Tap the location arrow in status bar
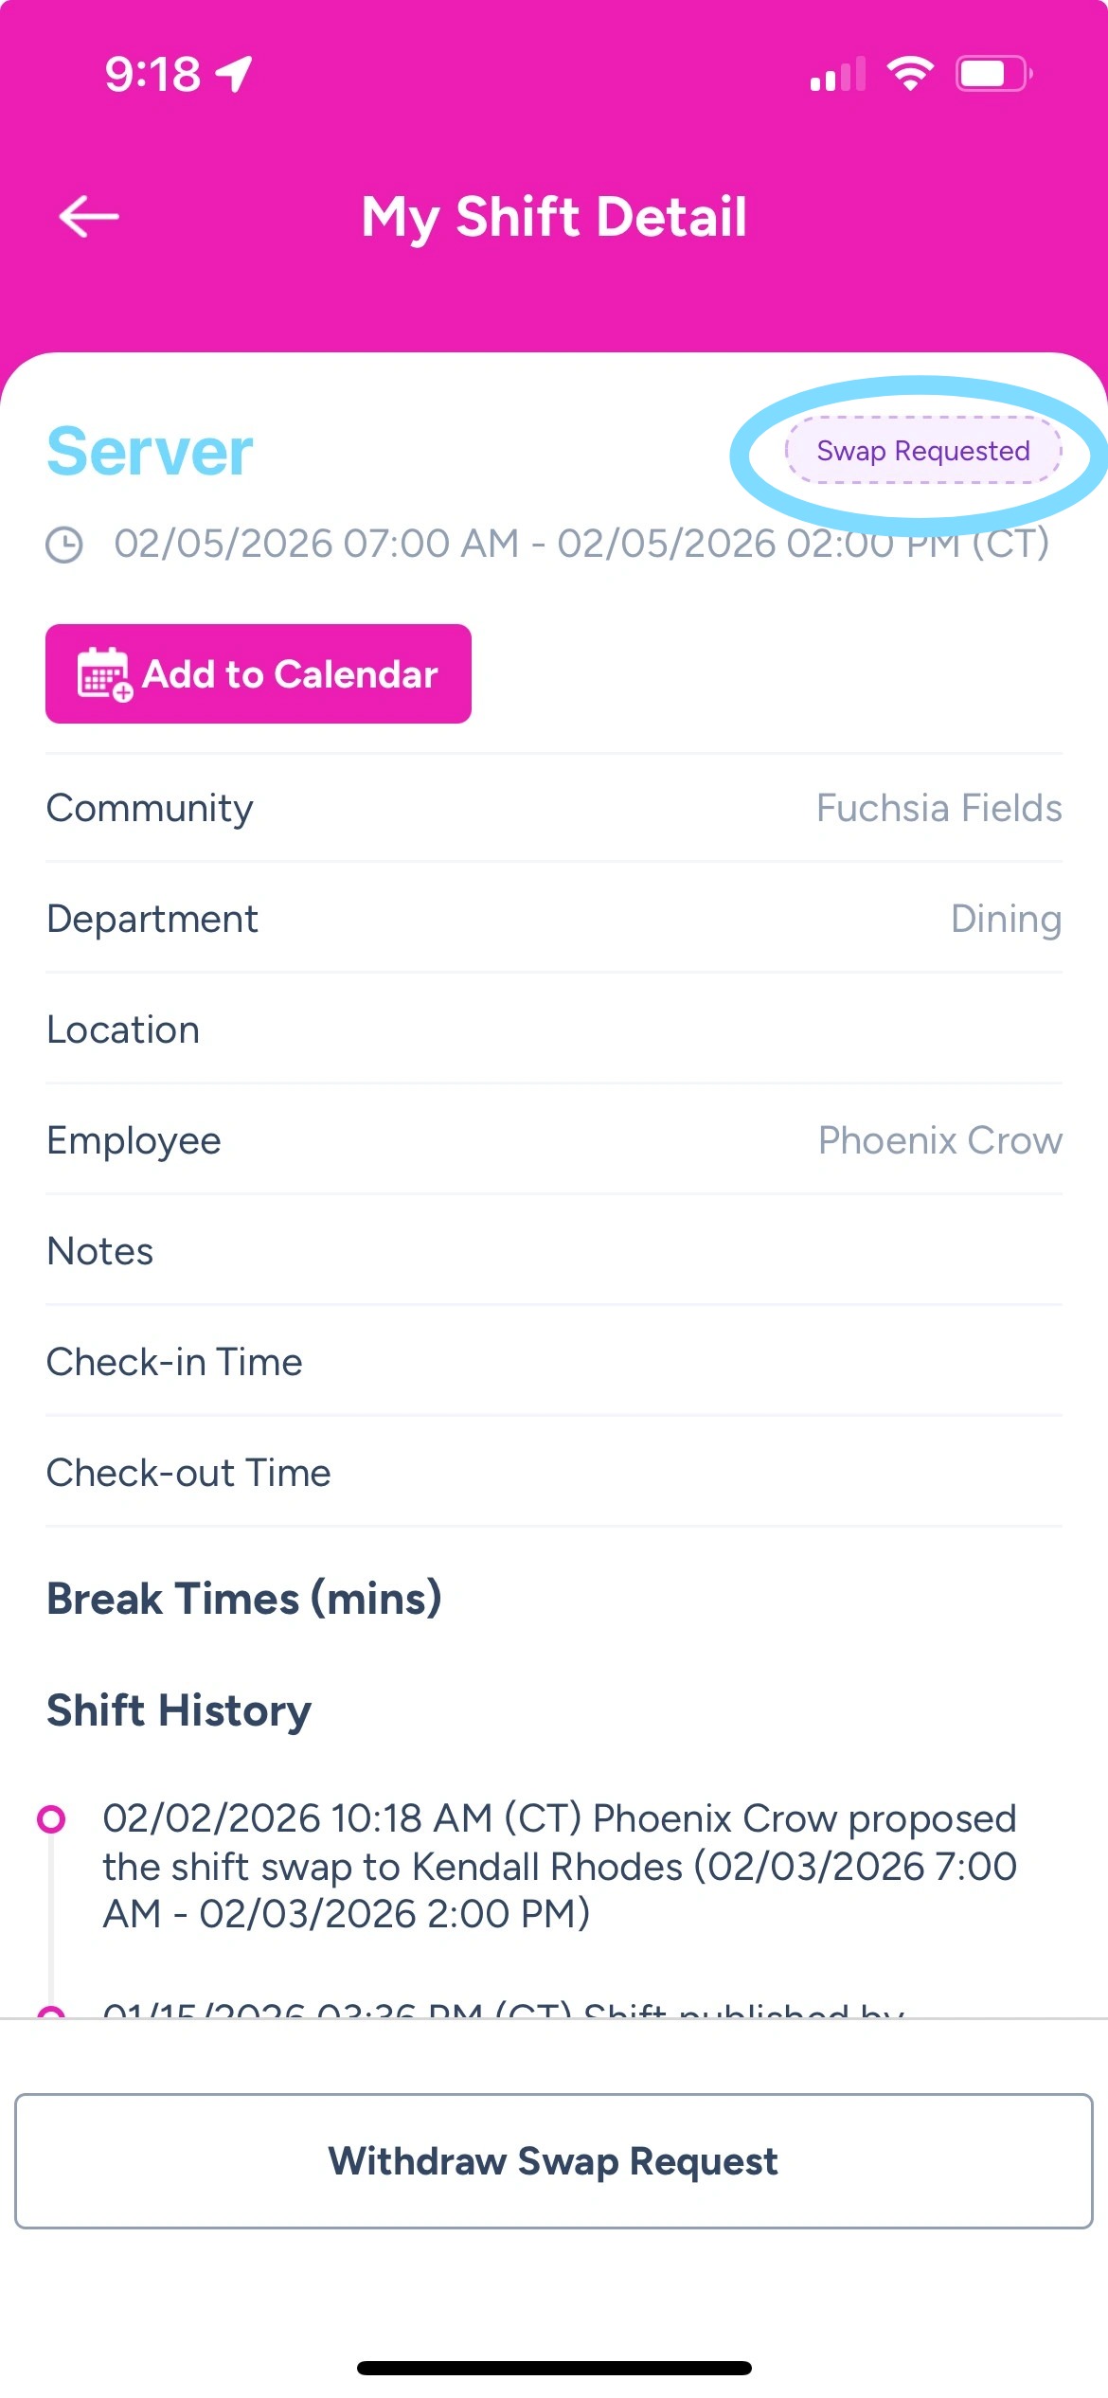1108x2398 pixels. 234,74
